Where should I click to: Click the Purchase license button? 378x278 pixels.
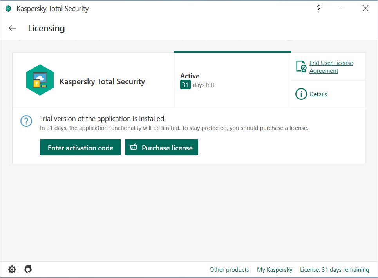[x=162, y=147]
